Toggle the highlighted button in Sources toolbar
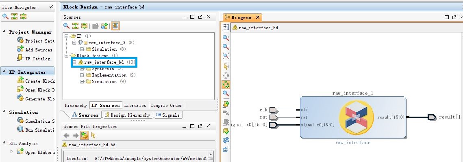Screen dimensions: 463x162 [115, 26]
